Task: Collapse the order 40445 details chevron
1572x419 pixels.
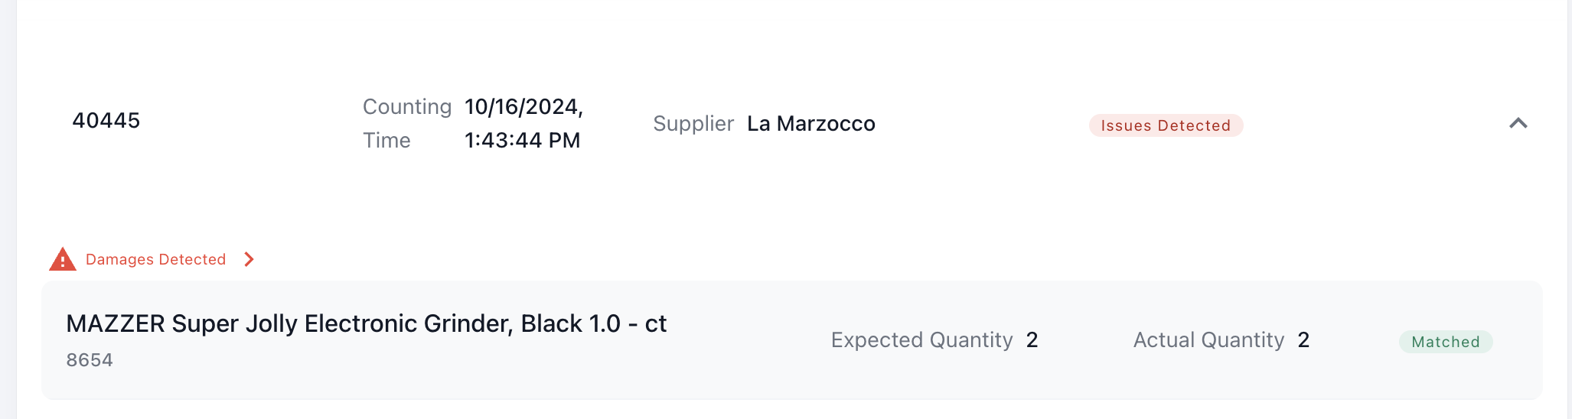Action: click(1518, 123)
